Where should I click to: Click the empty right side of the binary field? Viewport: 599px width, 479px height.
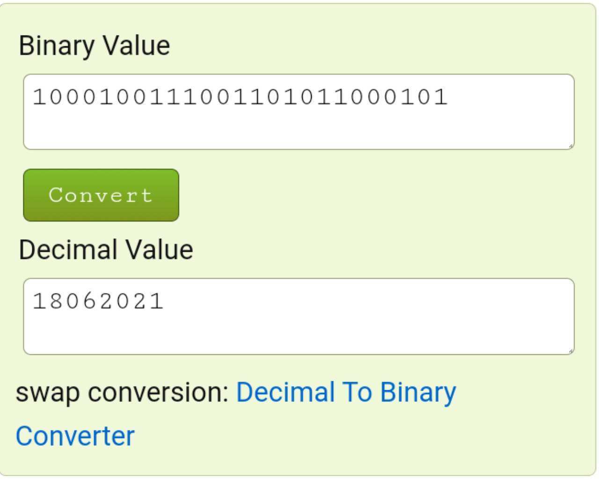click(509, 97)
